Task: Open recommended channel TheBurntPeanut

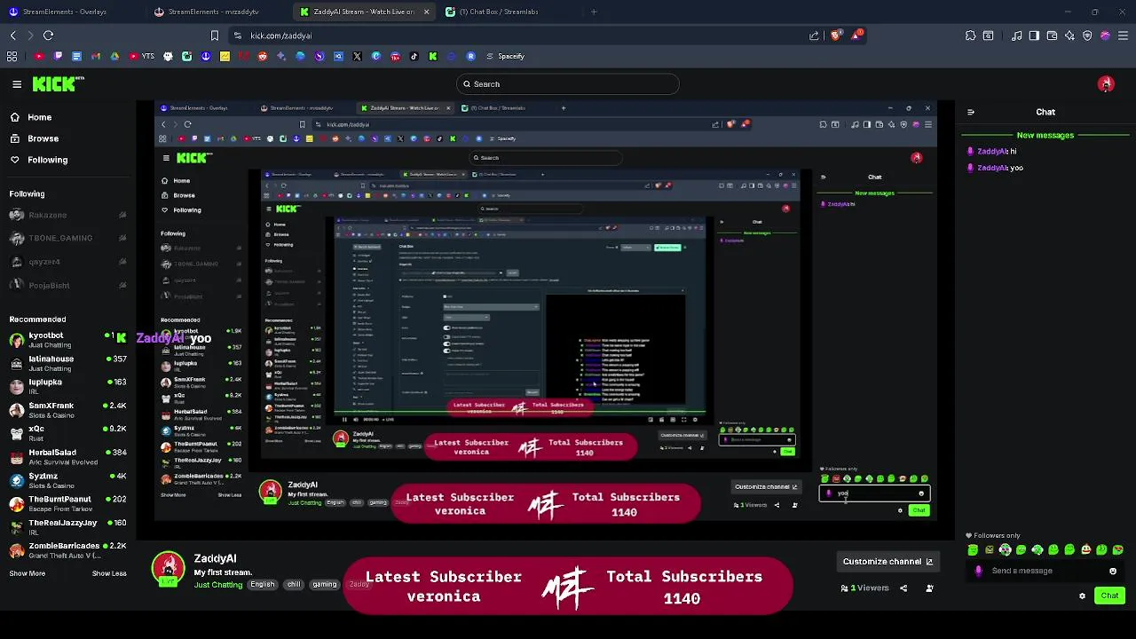Action: 67,503
